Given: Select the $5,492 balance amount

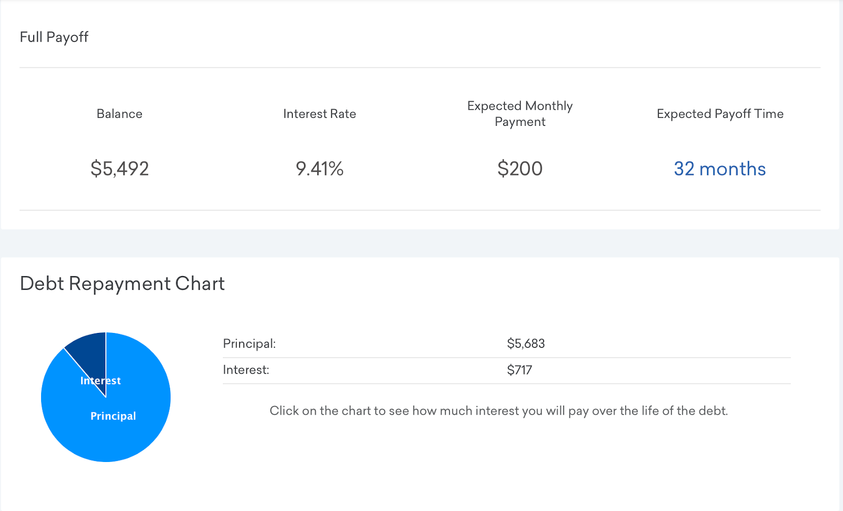Looking at the screenshot, I should tap(120, 169).
